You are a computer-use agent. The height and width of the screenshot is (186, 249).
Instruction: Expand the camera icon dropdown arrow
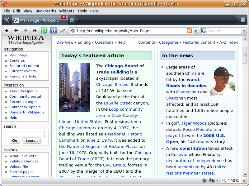pos(217,180)
